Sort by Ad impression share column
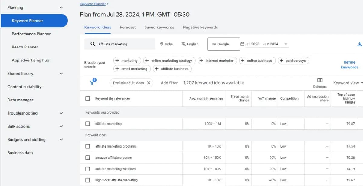 pos(318,98)
